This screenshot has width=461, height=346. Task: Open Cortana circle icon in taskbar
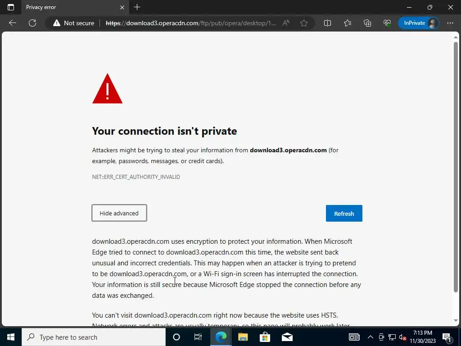(x=176, y=337)
